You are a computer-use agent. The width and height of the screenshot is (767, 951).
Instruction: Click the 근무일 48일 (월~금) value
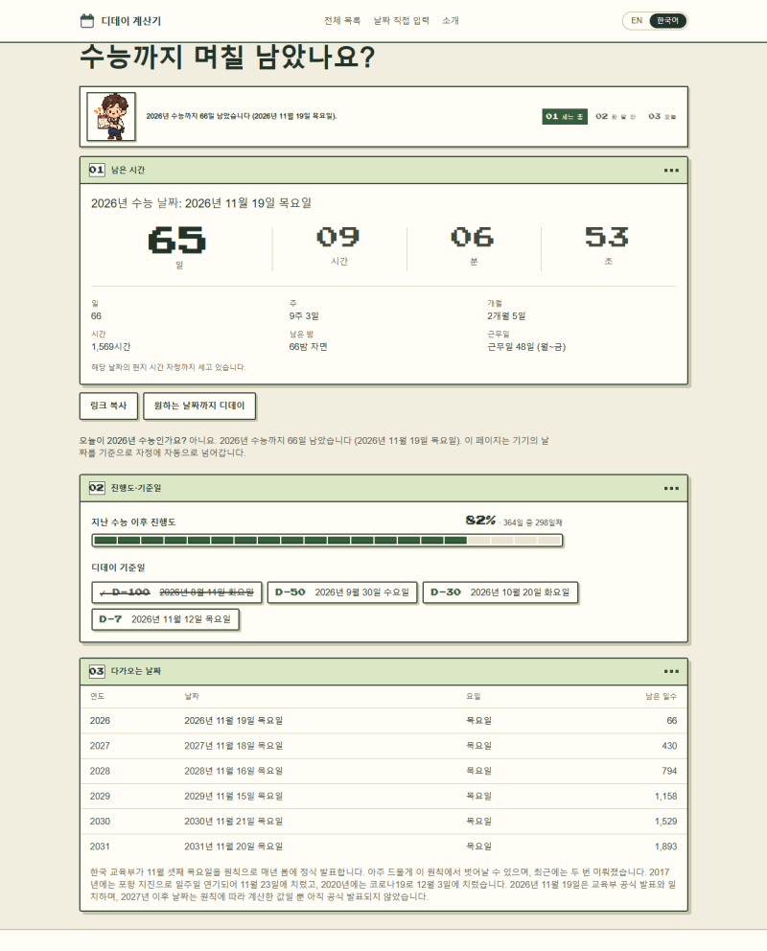pos(526,347)
